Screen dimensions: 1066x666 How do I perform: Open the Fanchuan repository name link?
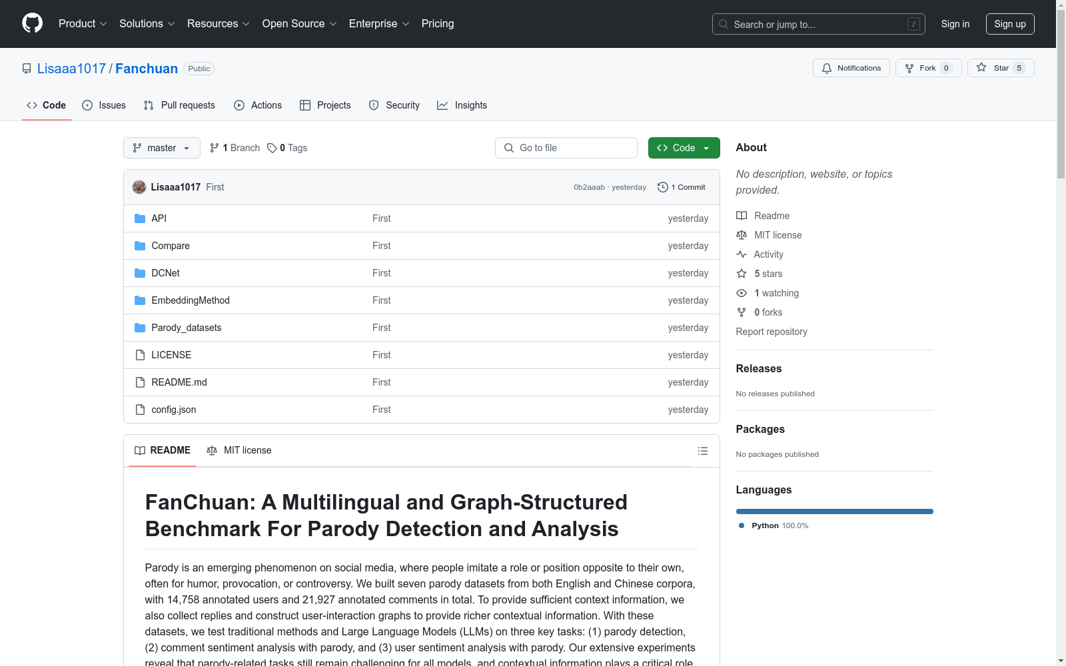(147, 69)
